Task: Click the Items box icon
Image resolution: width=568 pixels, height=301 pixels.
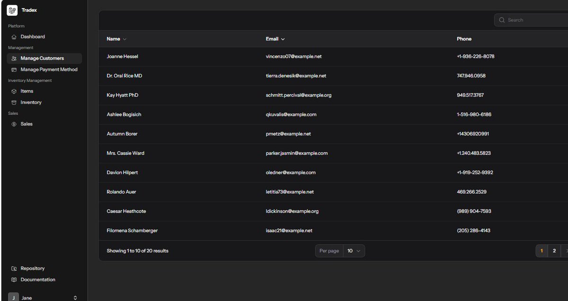Action: click(x=14, y=91)
